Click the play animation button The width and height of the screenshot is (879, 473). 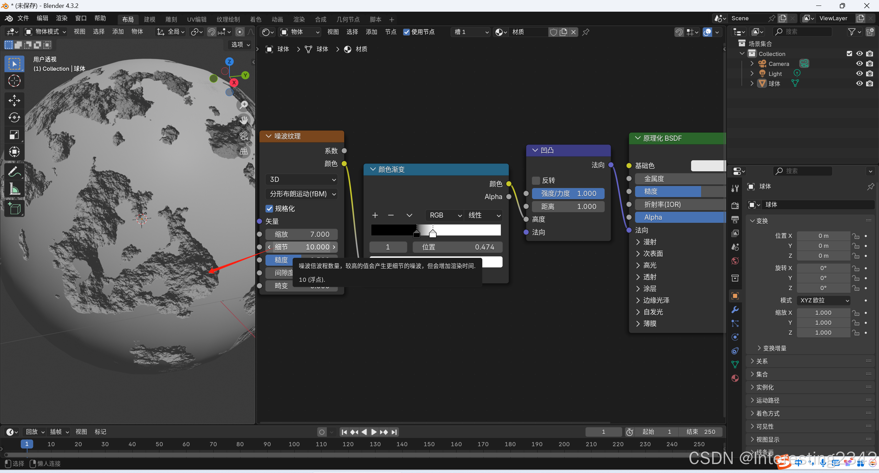point(374,432)
